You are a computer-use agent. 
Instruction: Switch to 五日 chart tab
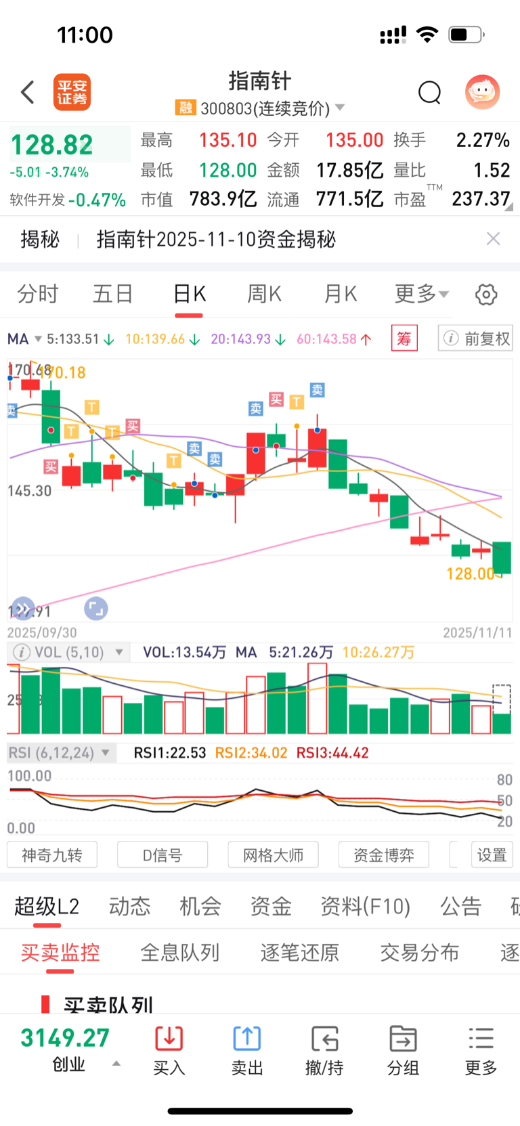[112, 294]
